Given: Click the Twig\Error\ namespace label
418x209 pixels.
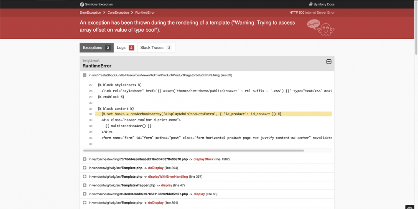Looking at the screenshot, I should [x=91, y=60].
